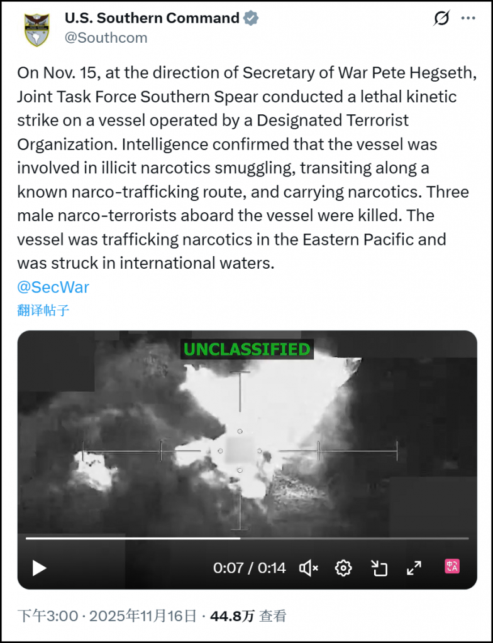
Task: Play the strike video
Action: pos(39,568)
